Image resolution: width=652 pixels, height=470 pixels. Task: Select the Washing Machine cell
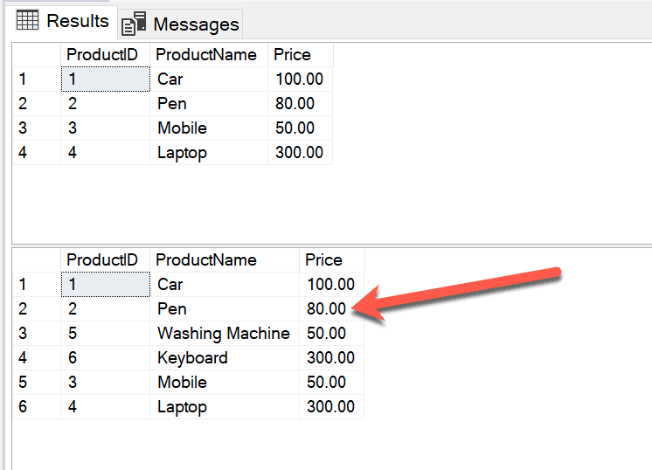(223, 333)
